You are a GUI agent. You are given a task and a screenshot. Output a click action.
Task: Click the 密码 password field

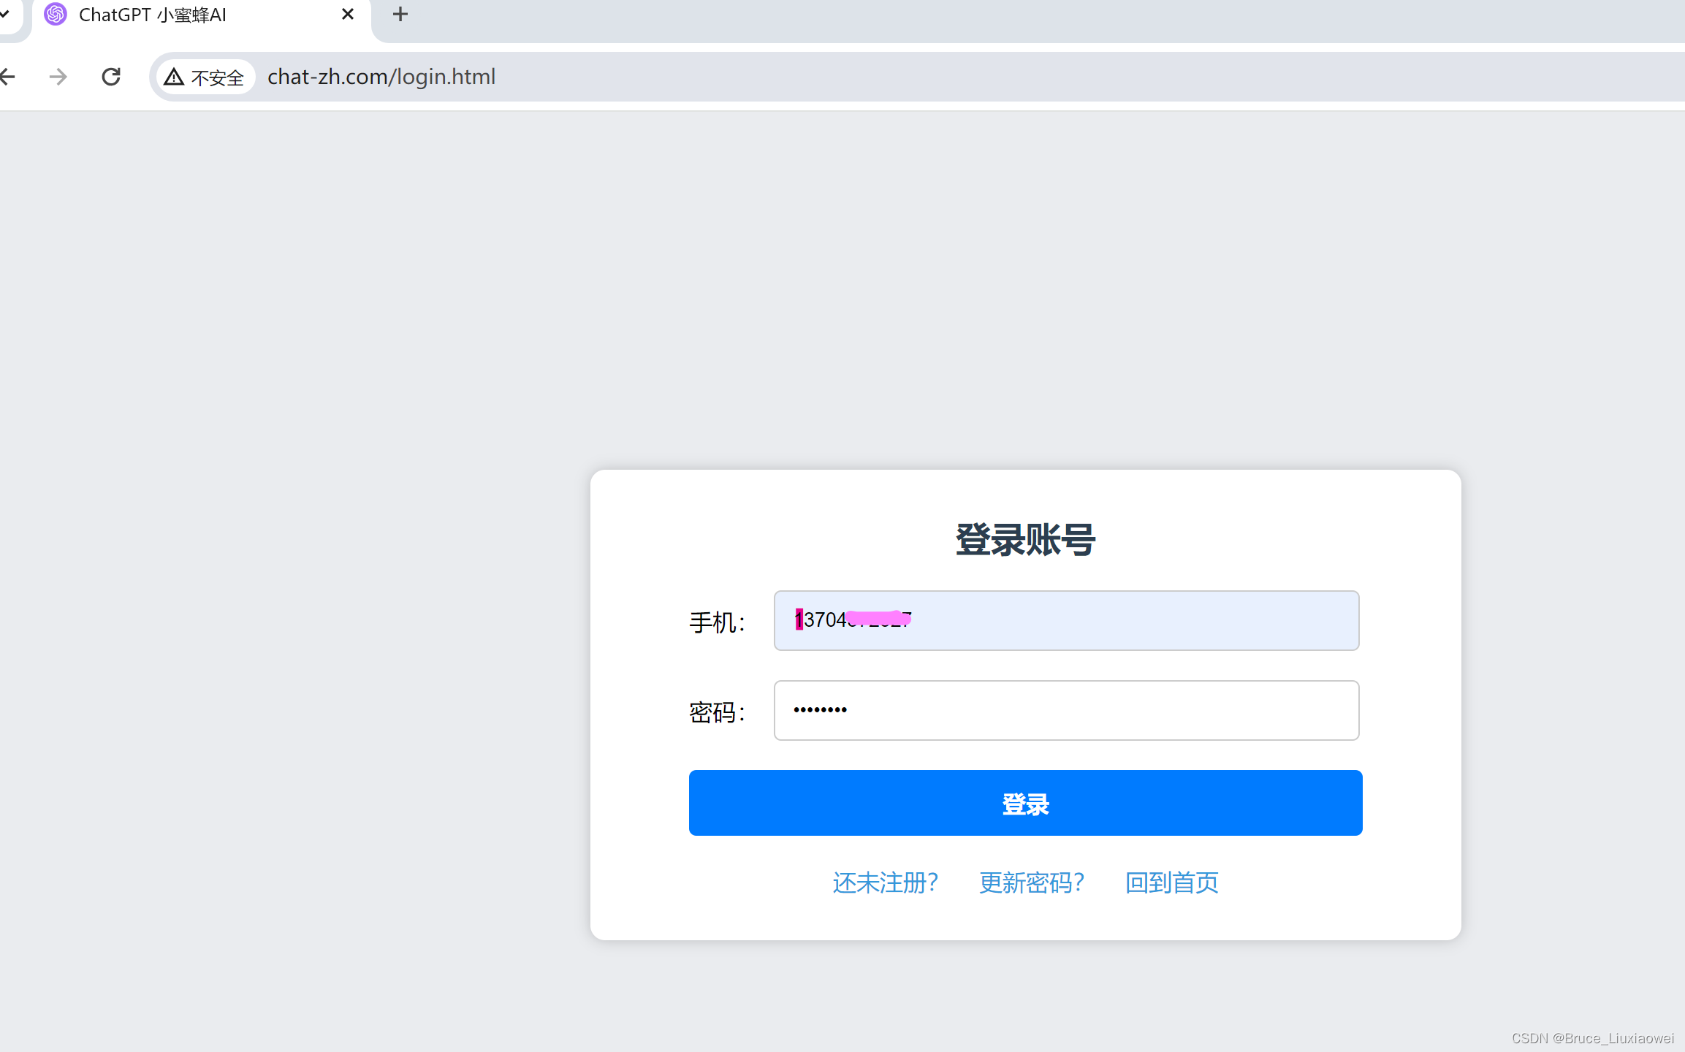click(x=1066, y=710)
